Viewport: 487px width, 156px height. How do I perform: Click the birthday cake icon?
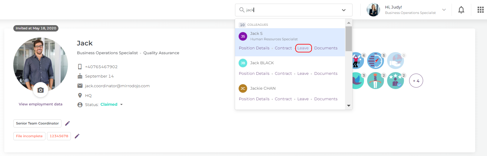coord(80,76)
